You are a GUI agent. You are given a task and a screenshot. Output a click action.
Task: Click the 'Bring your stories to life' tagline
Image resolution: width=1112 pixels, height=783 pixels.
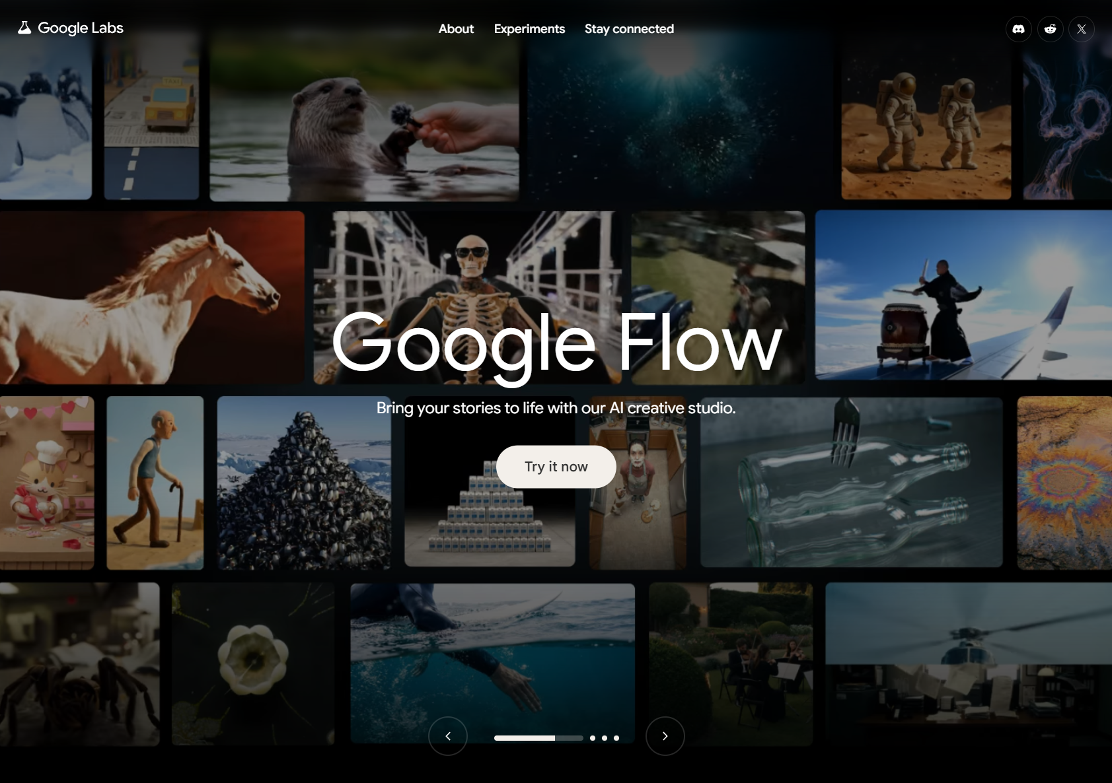pos(556,408)
